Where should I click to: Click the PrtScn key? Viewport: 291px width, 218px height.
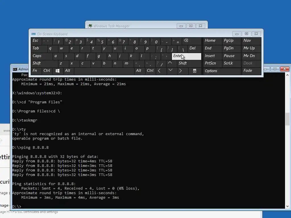coord(213,63)
